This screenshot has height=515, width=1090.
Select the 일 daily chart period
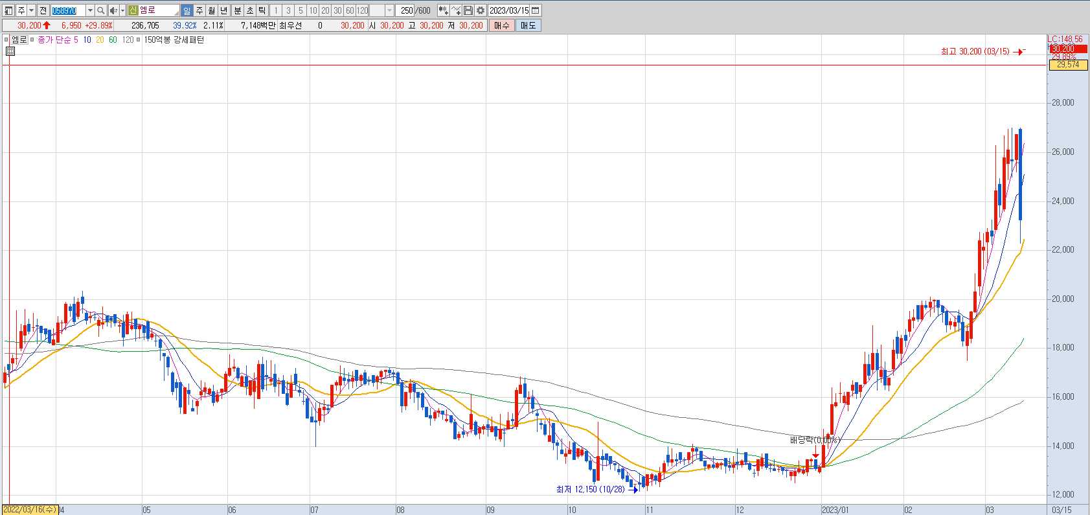(x=187, y=10)
